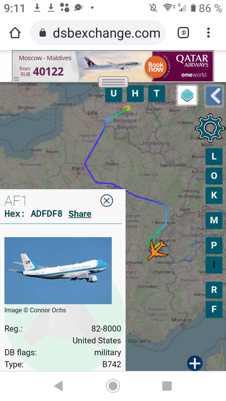Open the Air Force One photo
The height and width of the screenshot is (401, 226).
[x=58, y=271]
